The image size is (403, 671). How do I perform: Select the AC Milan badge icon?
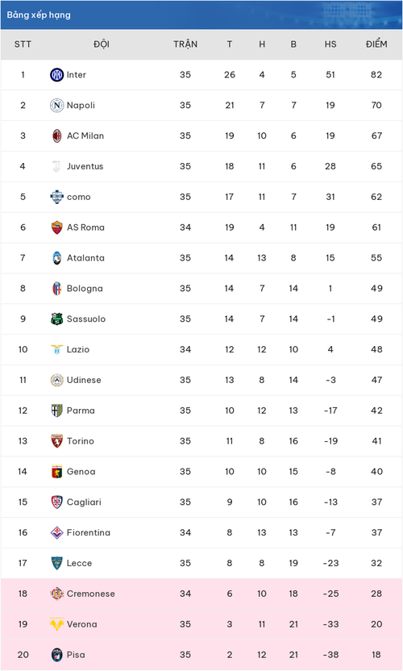coord(57,135)
